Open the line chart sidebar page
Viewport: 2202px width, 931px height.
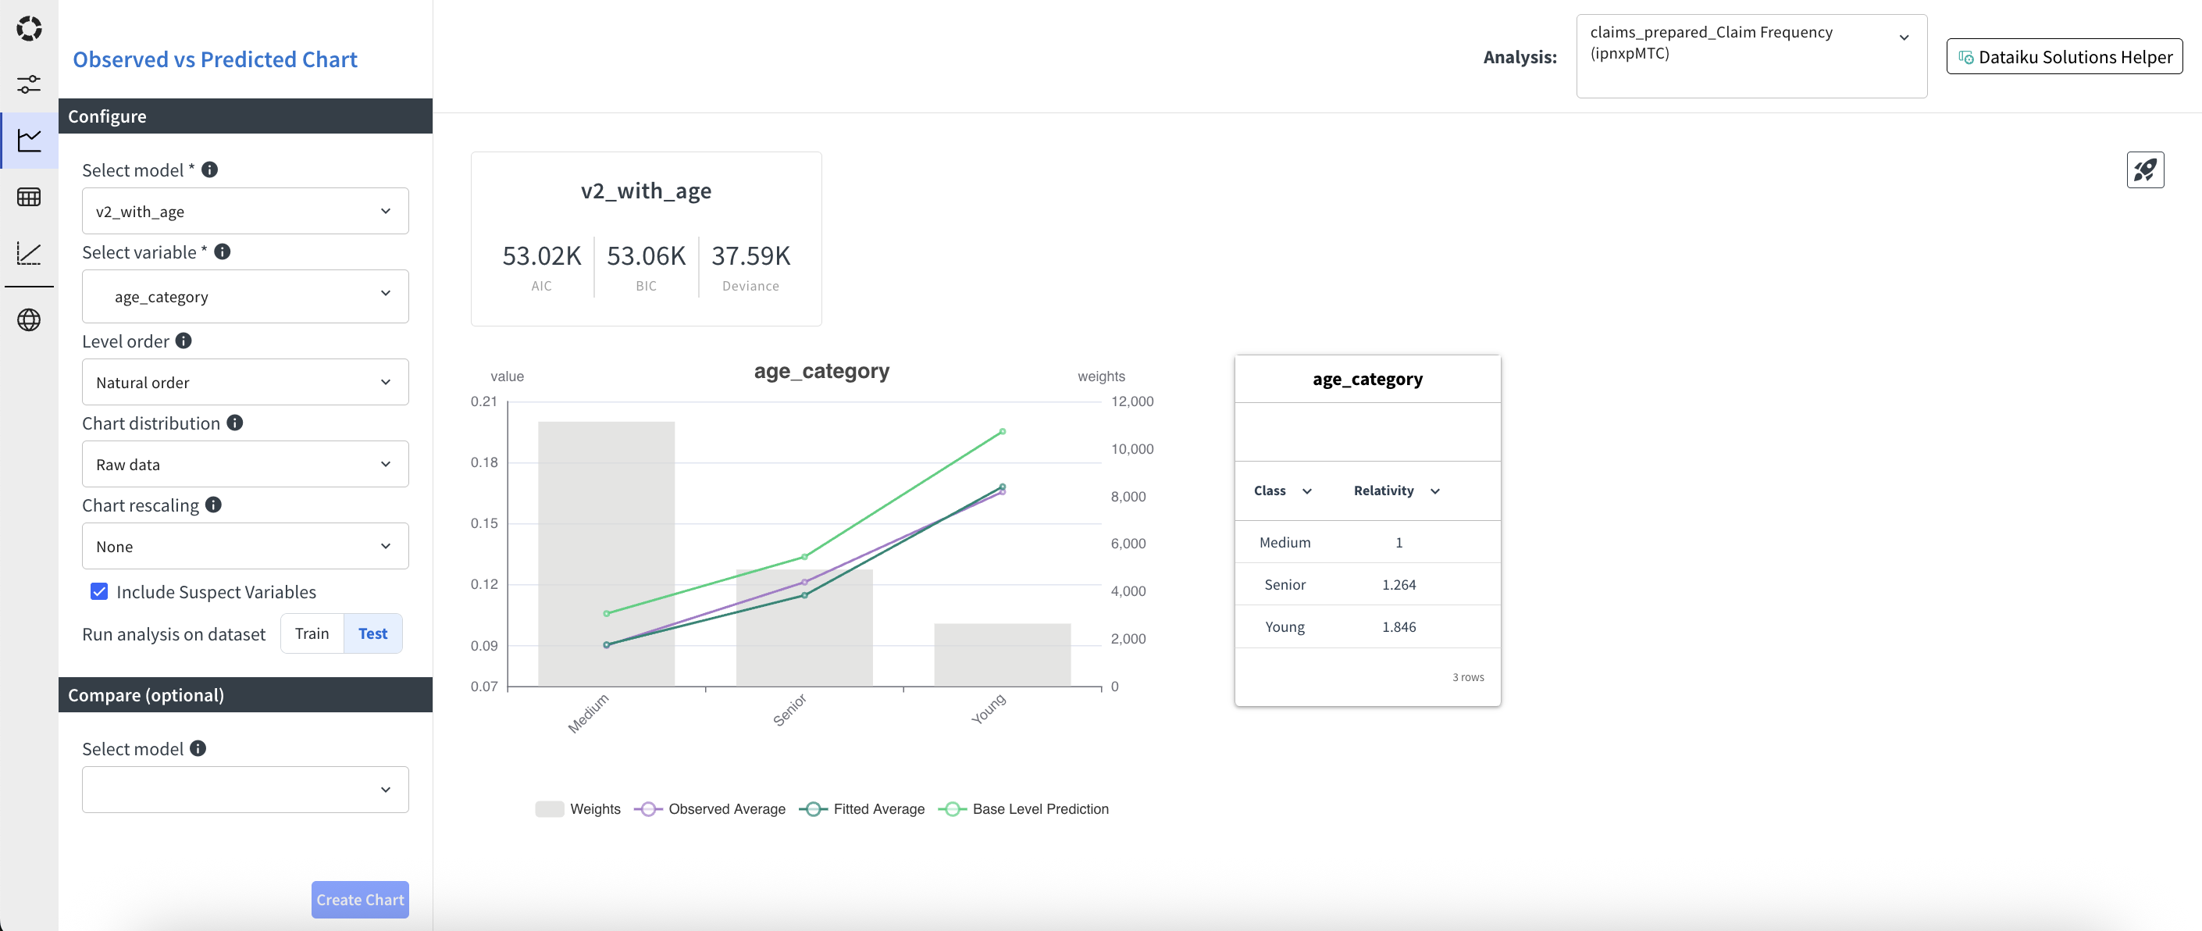(29, 141)
